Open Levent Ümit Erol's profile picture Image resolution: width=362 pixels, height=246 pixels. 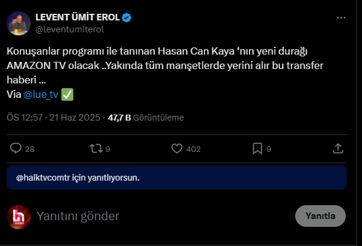[x=19, y=23]
